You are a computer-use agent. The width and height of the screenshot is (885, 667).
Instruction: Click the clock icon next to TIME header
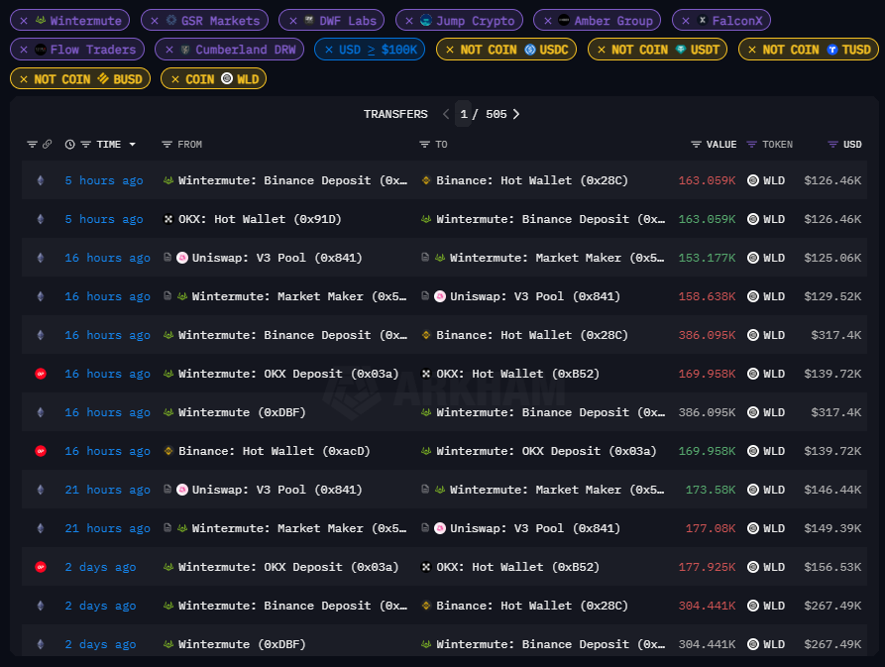pyautogui.click(x=68, y=144)
